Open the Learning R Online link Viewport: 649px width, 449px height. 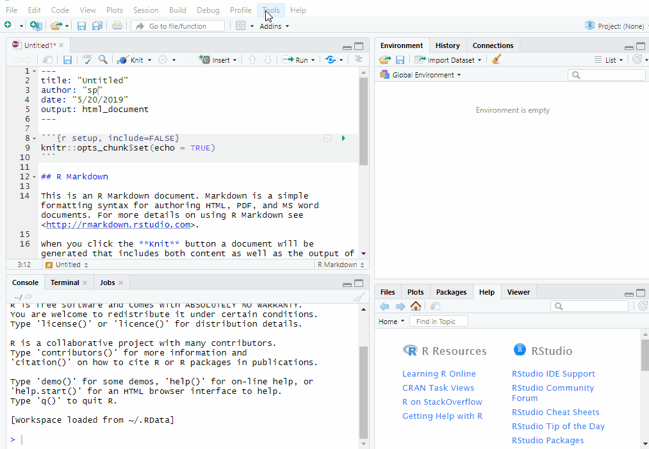click(x=439, y=373)
